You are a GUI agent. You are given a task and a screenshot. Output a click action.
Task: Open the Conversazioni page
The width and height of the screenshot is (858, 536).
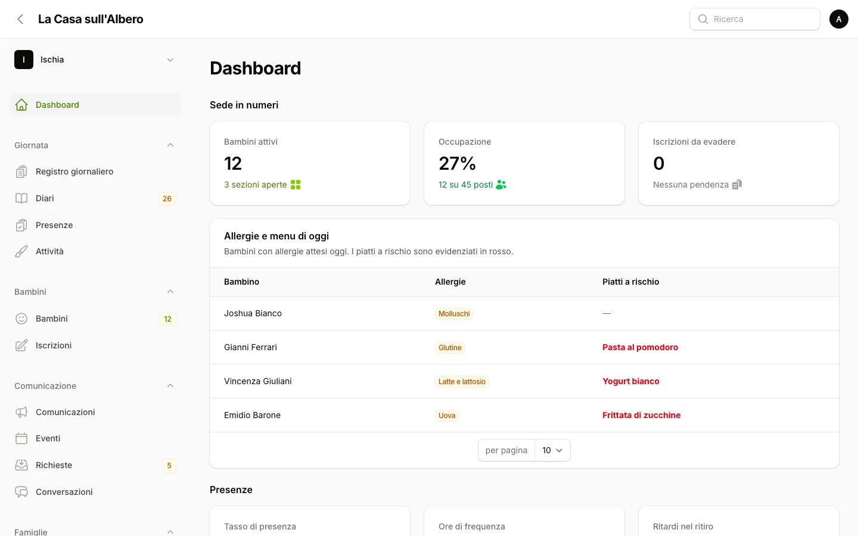(95, 492)
